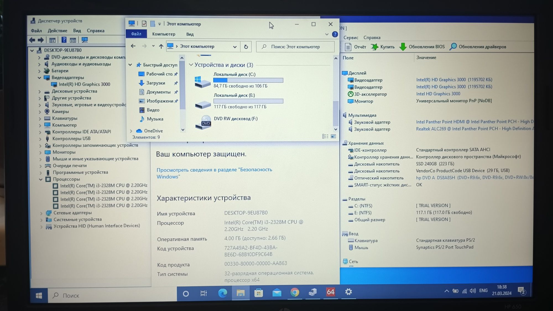Open the recent locations dropdown arrow in Explorer
The height and width of the screenshot is (311, 553).
coord(153,46)
